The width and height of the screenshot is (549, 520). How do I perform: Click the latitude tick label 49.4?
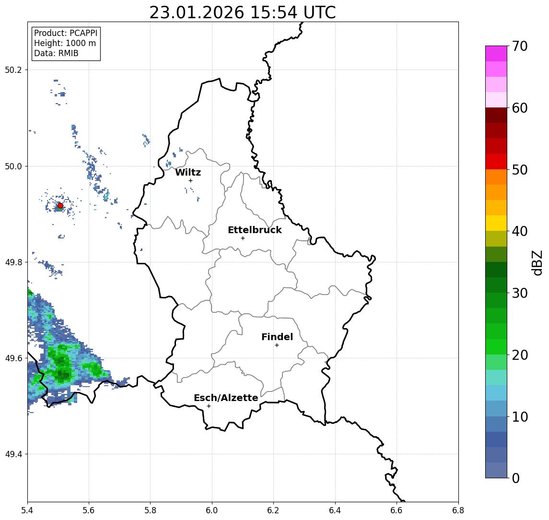pyautogui.click(x=13, y=454)
